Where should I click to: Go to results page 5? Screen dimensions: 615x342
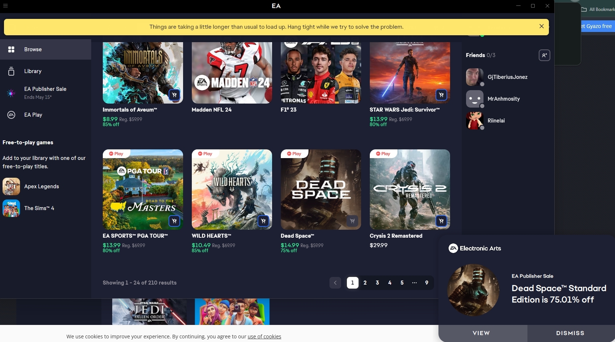click(402, 283)
